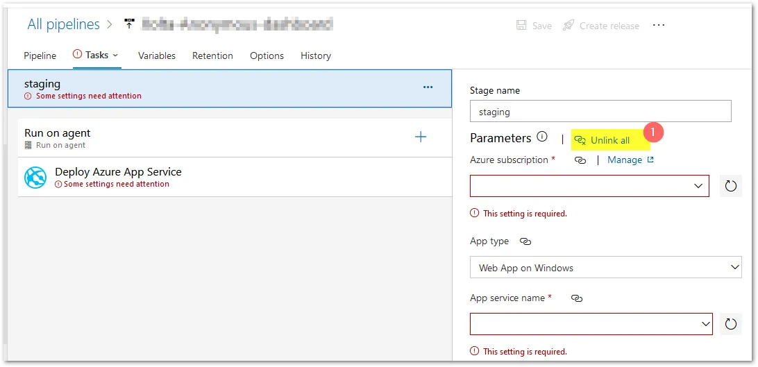Screen dimensions: 758x367
Task: Click the Create release button label
Action: pos(609,26)
